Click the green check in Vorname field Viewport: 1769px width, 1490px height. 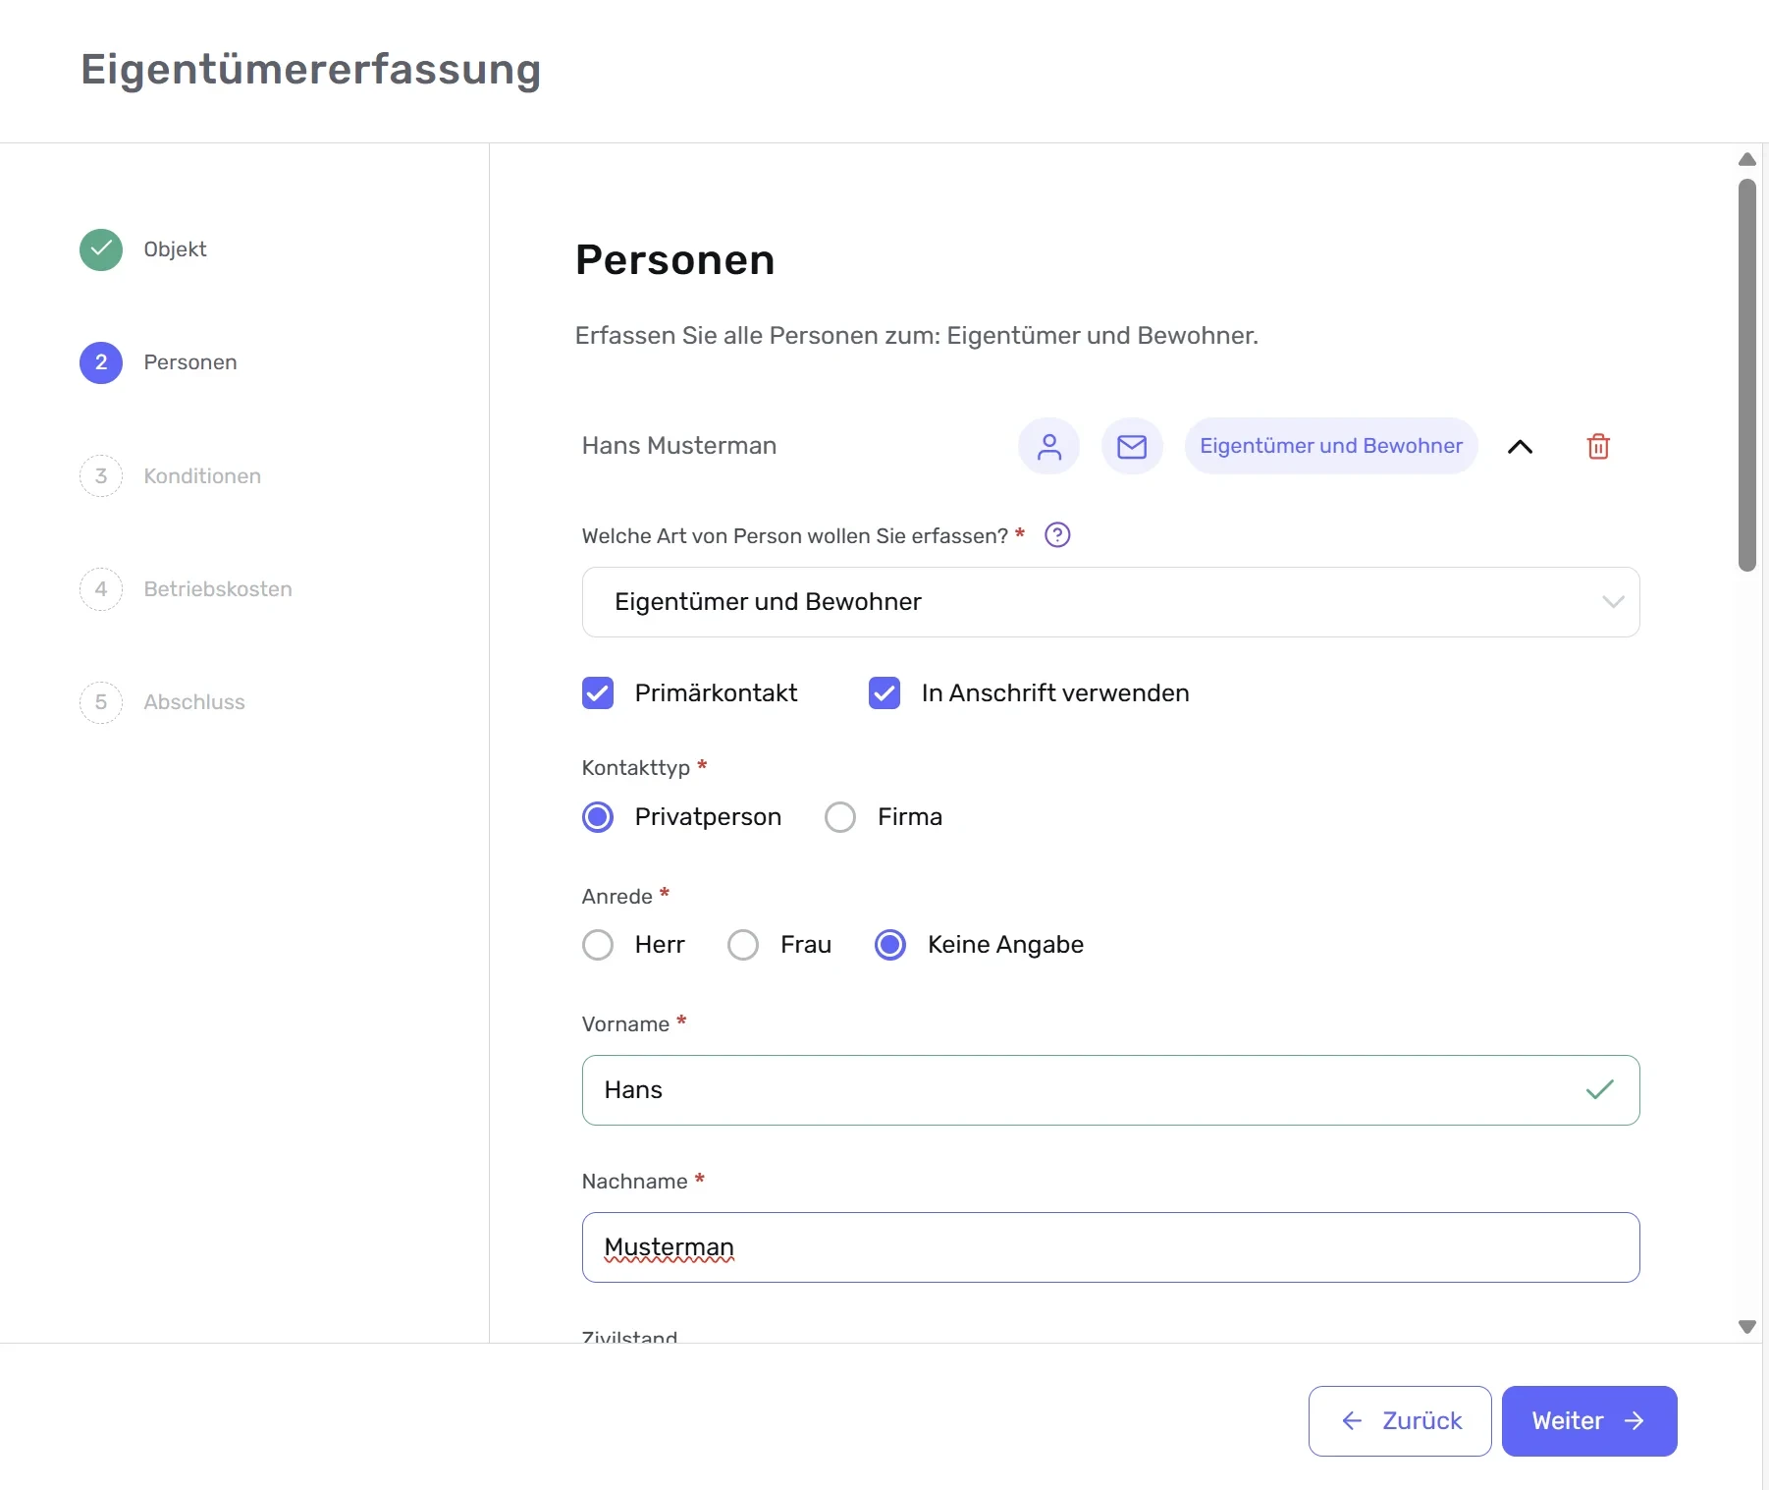click(x=1599, y=1090)
